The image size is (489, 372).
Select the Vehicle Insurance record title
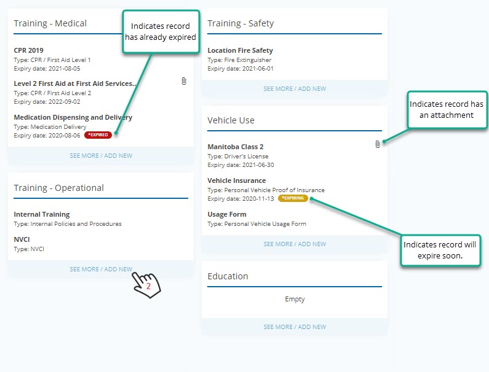coord(237,180)
